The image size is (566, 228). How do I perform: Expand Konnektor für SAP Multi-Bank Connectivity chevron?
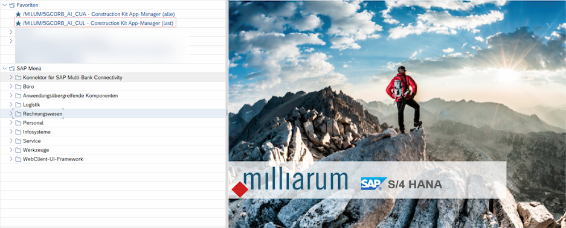pyautogui.click(x=11, y=77)
